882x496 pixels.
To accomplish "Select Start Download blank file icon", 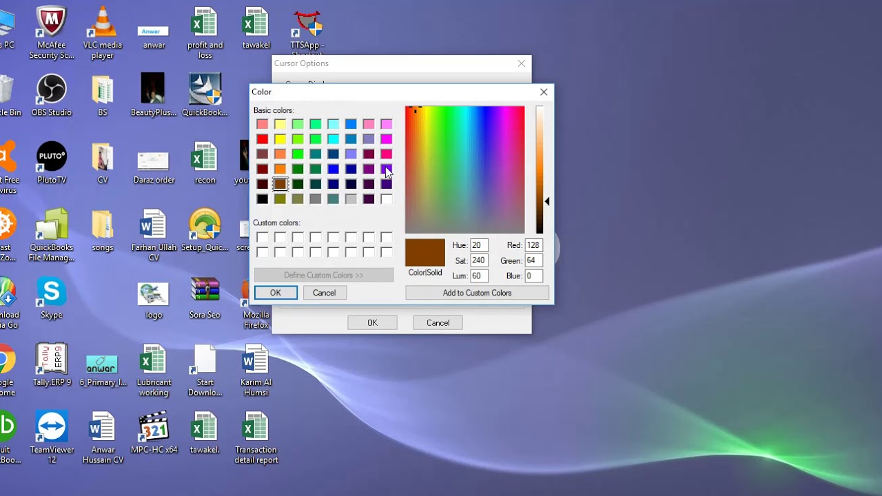I will [x=205, y=371].
